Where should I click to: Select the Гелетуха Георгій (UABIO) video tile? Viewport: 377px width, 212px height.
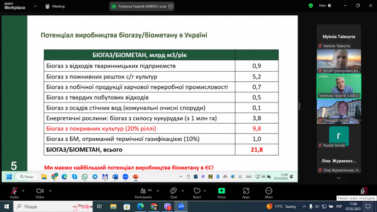point(339,86)
